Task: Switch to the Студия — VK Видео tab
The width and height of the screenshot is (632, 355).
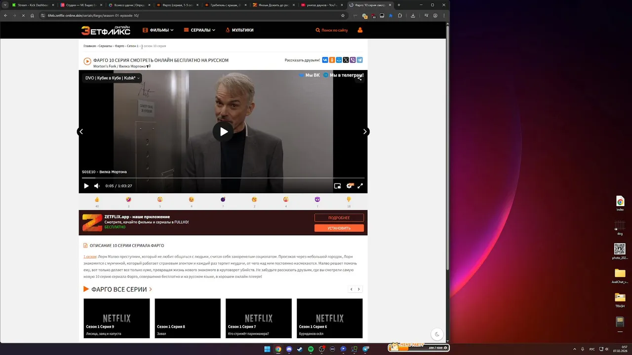Action: tap(80, 5)
